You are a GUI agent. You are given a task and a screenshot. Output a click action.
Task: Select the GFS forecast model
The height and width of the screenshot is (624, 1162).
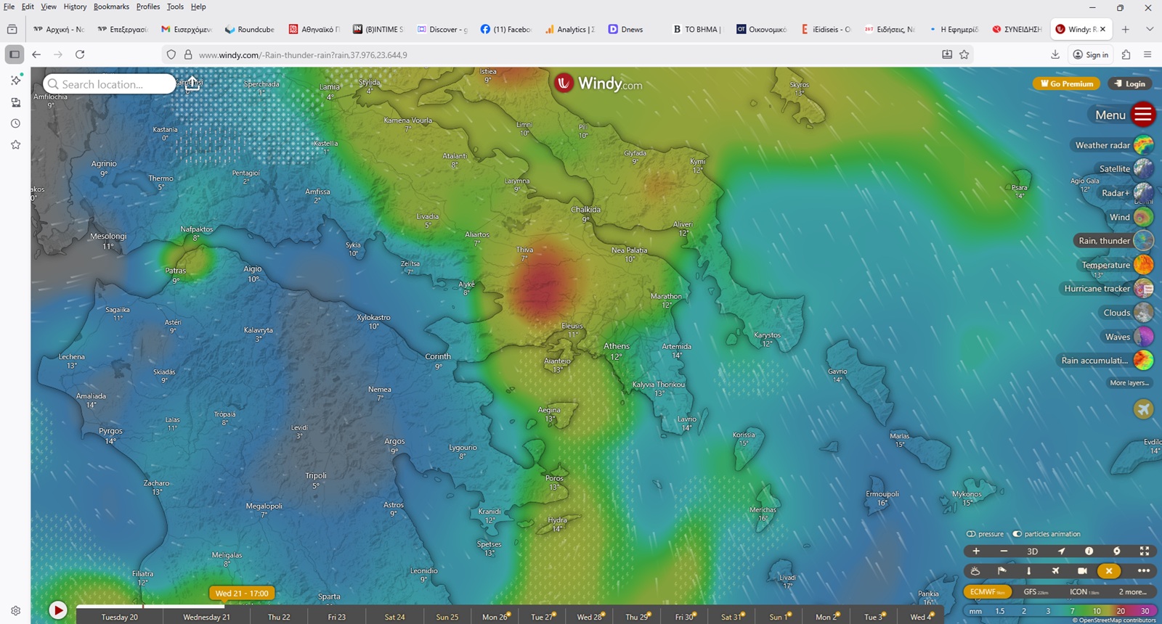pyautogui.click(x=1036, y=592)
